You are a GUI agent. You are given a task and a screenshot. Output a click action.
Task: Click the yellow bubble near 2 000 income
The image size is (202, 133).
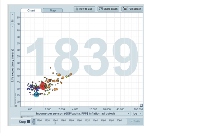(67, 76)
